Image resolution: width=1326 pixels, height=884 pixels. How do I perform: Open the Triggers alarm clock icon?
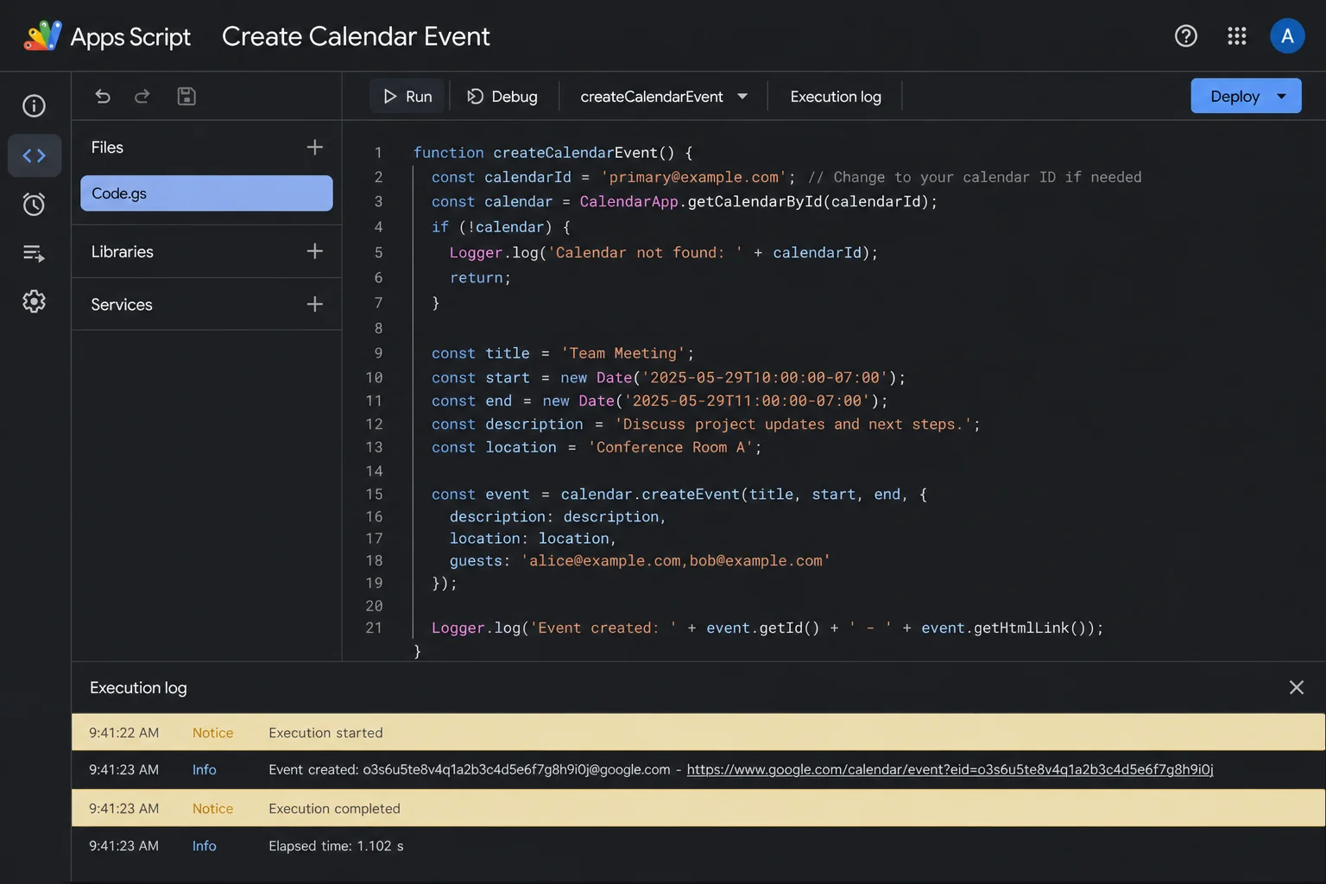34,205
